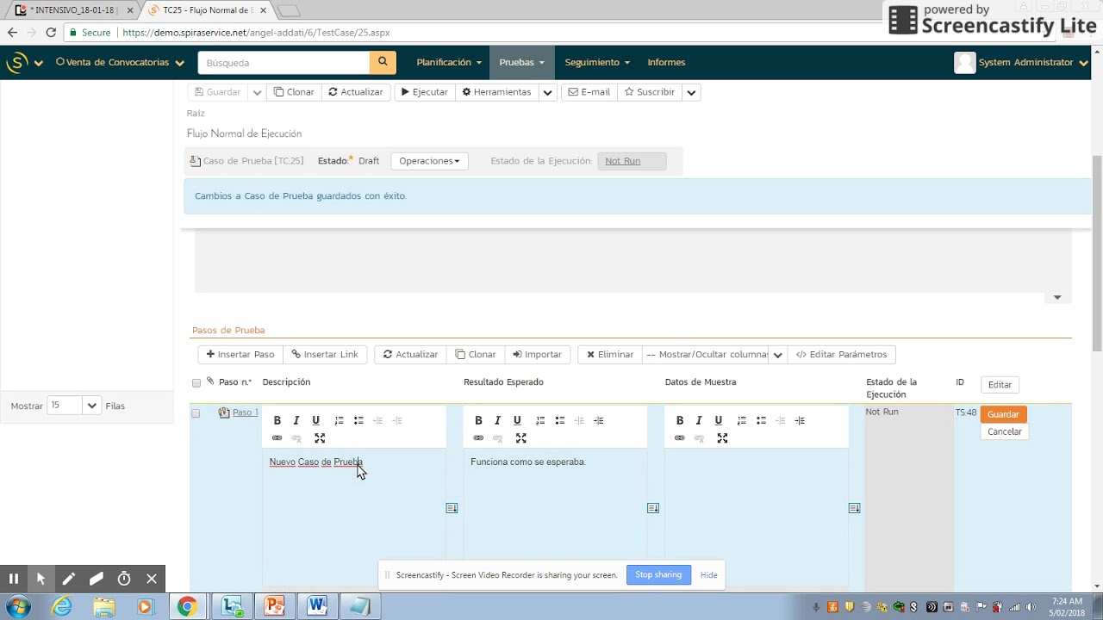Image resolution: width=1103 pixels, height=620 pixels.
Task: Reload the browser page
Action: pos(51,33)
